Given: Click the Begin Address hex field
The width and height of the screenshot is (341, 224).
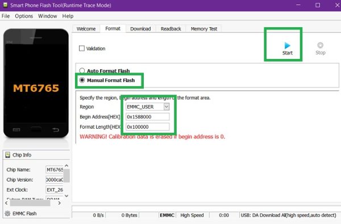Looking at the screenshot, I should pyautogui.click(x=147, y=117).
